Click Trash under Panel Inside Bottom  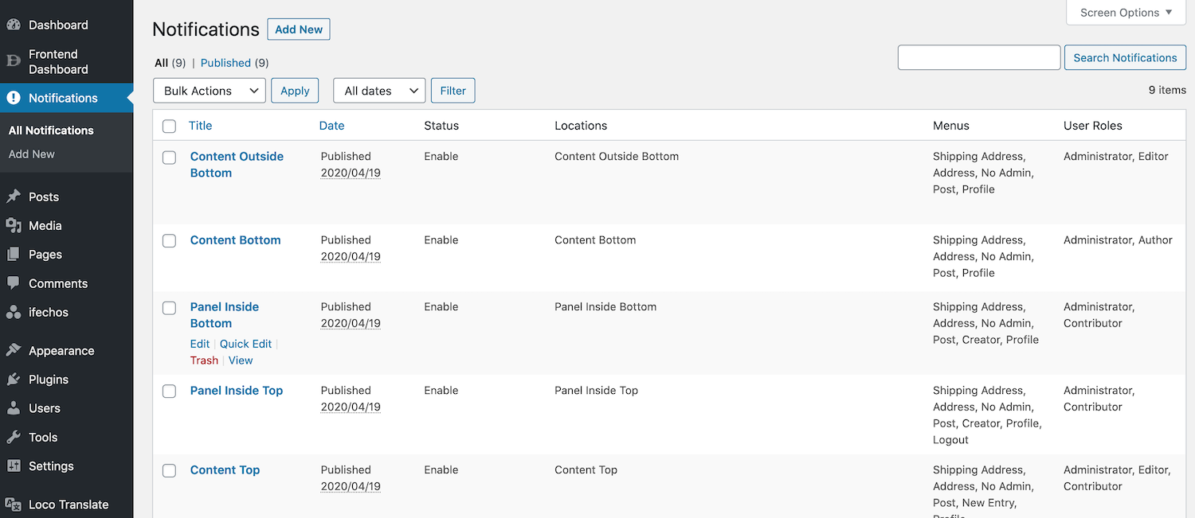point(204,360)
